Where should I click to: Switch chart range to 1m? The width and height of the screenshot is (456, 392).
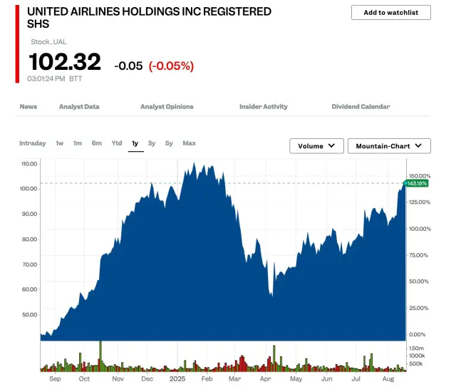78,143
